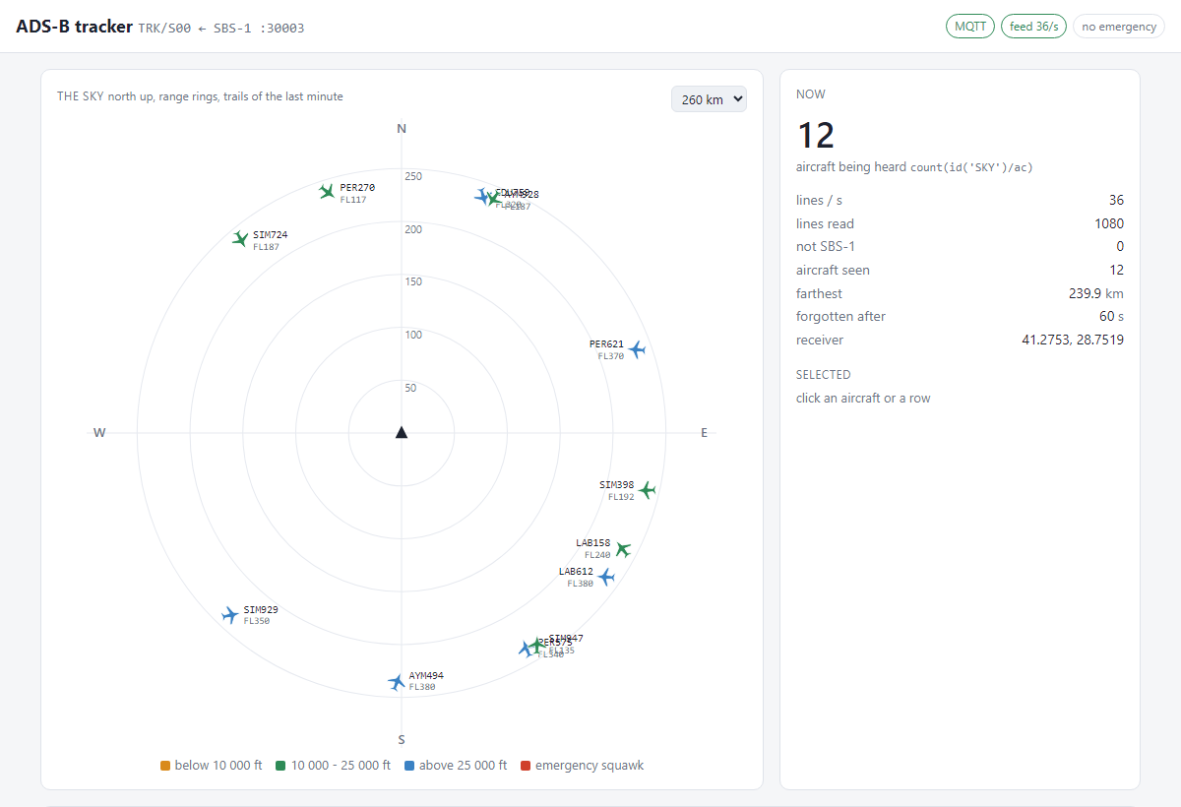This screenshot has width=1181, height=807.
Task: Click the ADS-B tracker title
Action: (74, 27)
